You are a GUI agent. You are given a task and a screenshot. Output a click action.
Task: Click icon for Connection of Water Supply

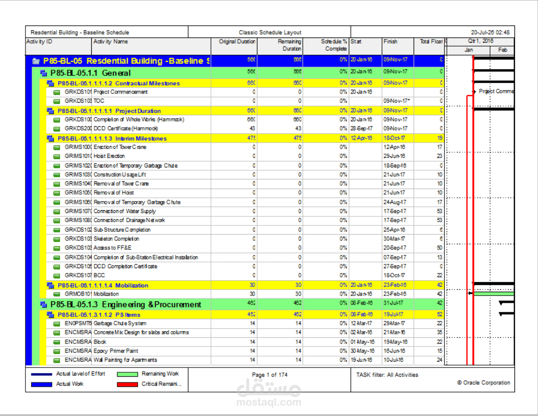57,212
